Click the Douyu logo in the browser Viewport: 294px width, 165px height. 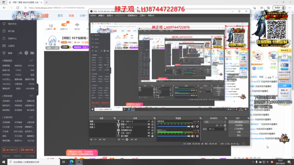[43, 16]
